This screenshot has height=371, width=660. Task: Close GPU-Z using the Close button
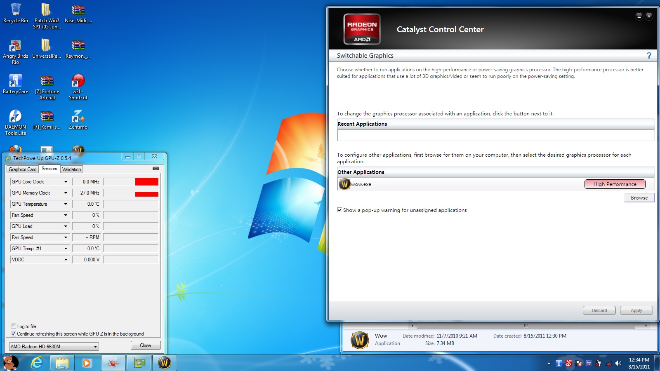click(145, 345)
